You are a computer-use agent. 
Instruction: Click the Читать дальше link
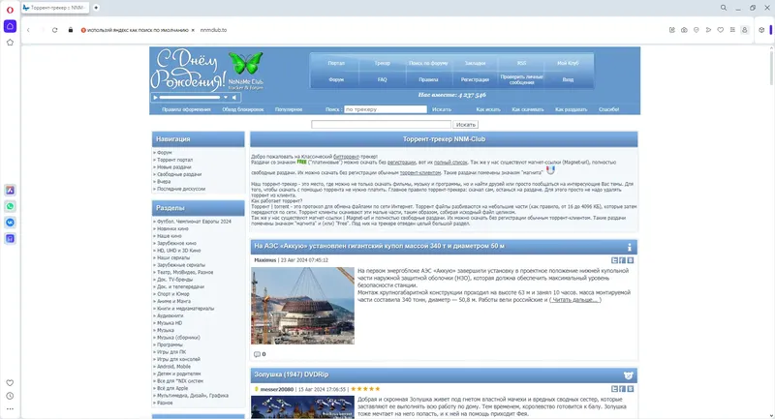575,300
